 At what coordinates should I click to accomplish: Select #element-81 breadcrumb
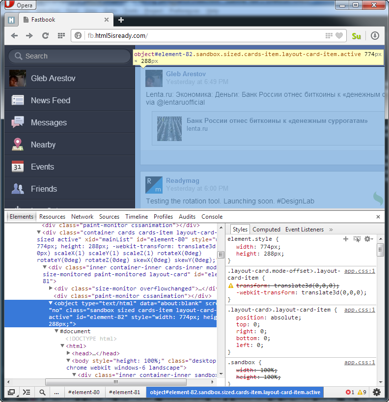pyautogui.click(x=125, y=392)
